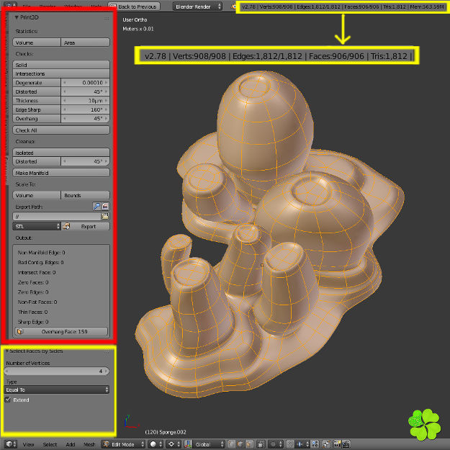The width and height of the screenshot is (450, 450).
Task: Run the Solid check
Action: tap(61, 65)
